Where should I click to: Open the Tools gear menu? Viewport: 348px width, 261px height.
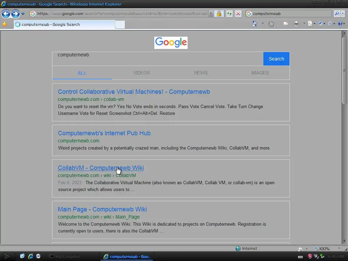(331, 23)
